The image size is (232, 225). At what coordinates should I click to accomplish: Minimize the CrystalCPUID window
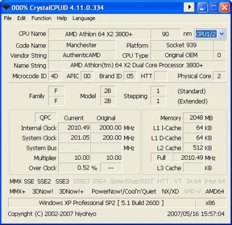click(x=202, y=8)
